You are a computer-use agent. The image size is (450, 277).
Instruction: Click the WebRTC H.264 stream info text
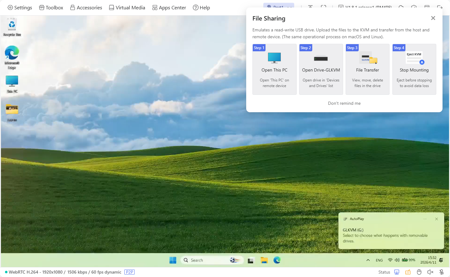[x=65, y=272]
